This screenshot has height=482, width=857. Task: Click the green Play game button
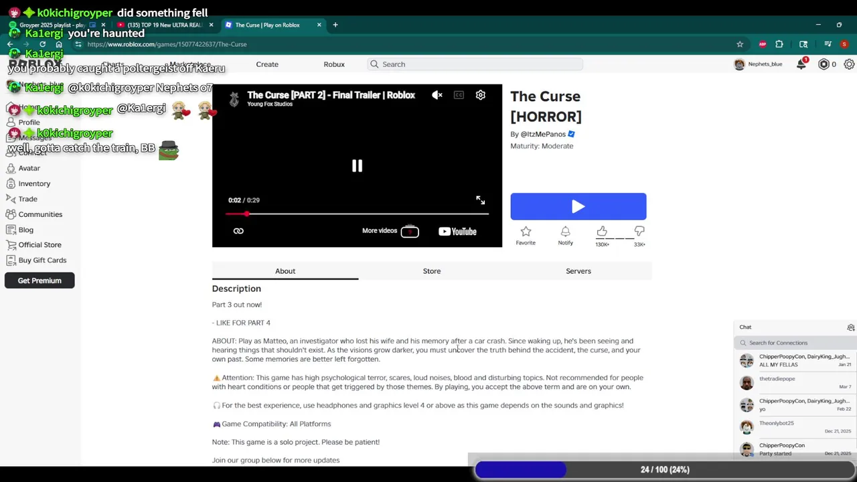point(578,207)
